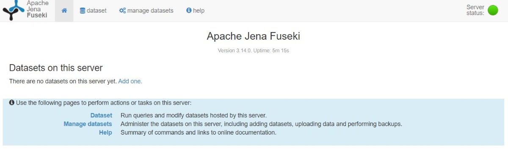Open the bold Dataset link in panel
The width and height of the screenshot is (508, 154).
(101, 115)
